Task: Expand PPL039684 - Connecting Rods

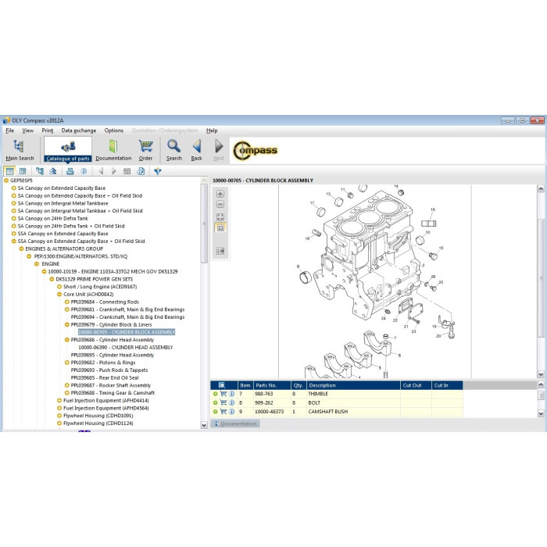Action: pyautogui.click(x=67, y=302)
